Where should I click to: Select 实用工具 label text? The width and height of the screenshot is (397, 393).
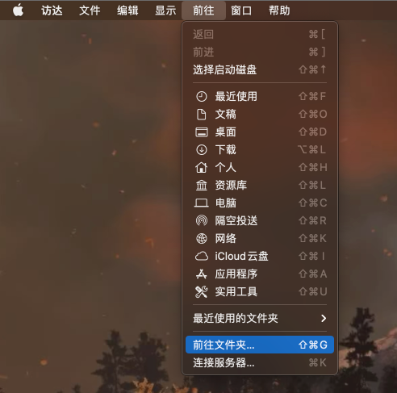[236, 292]
